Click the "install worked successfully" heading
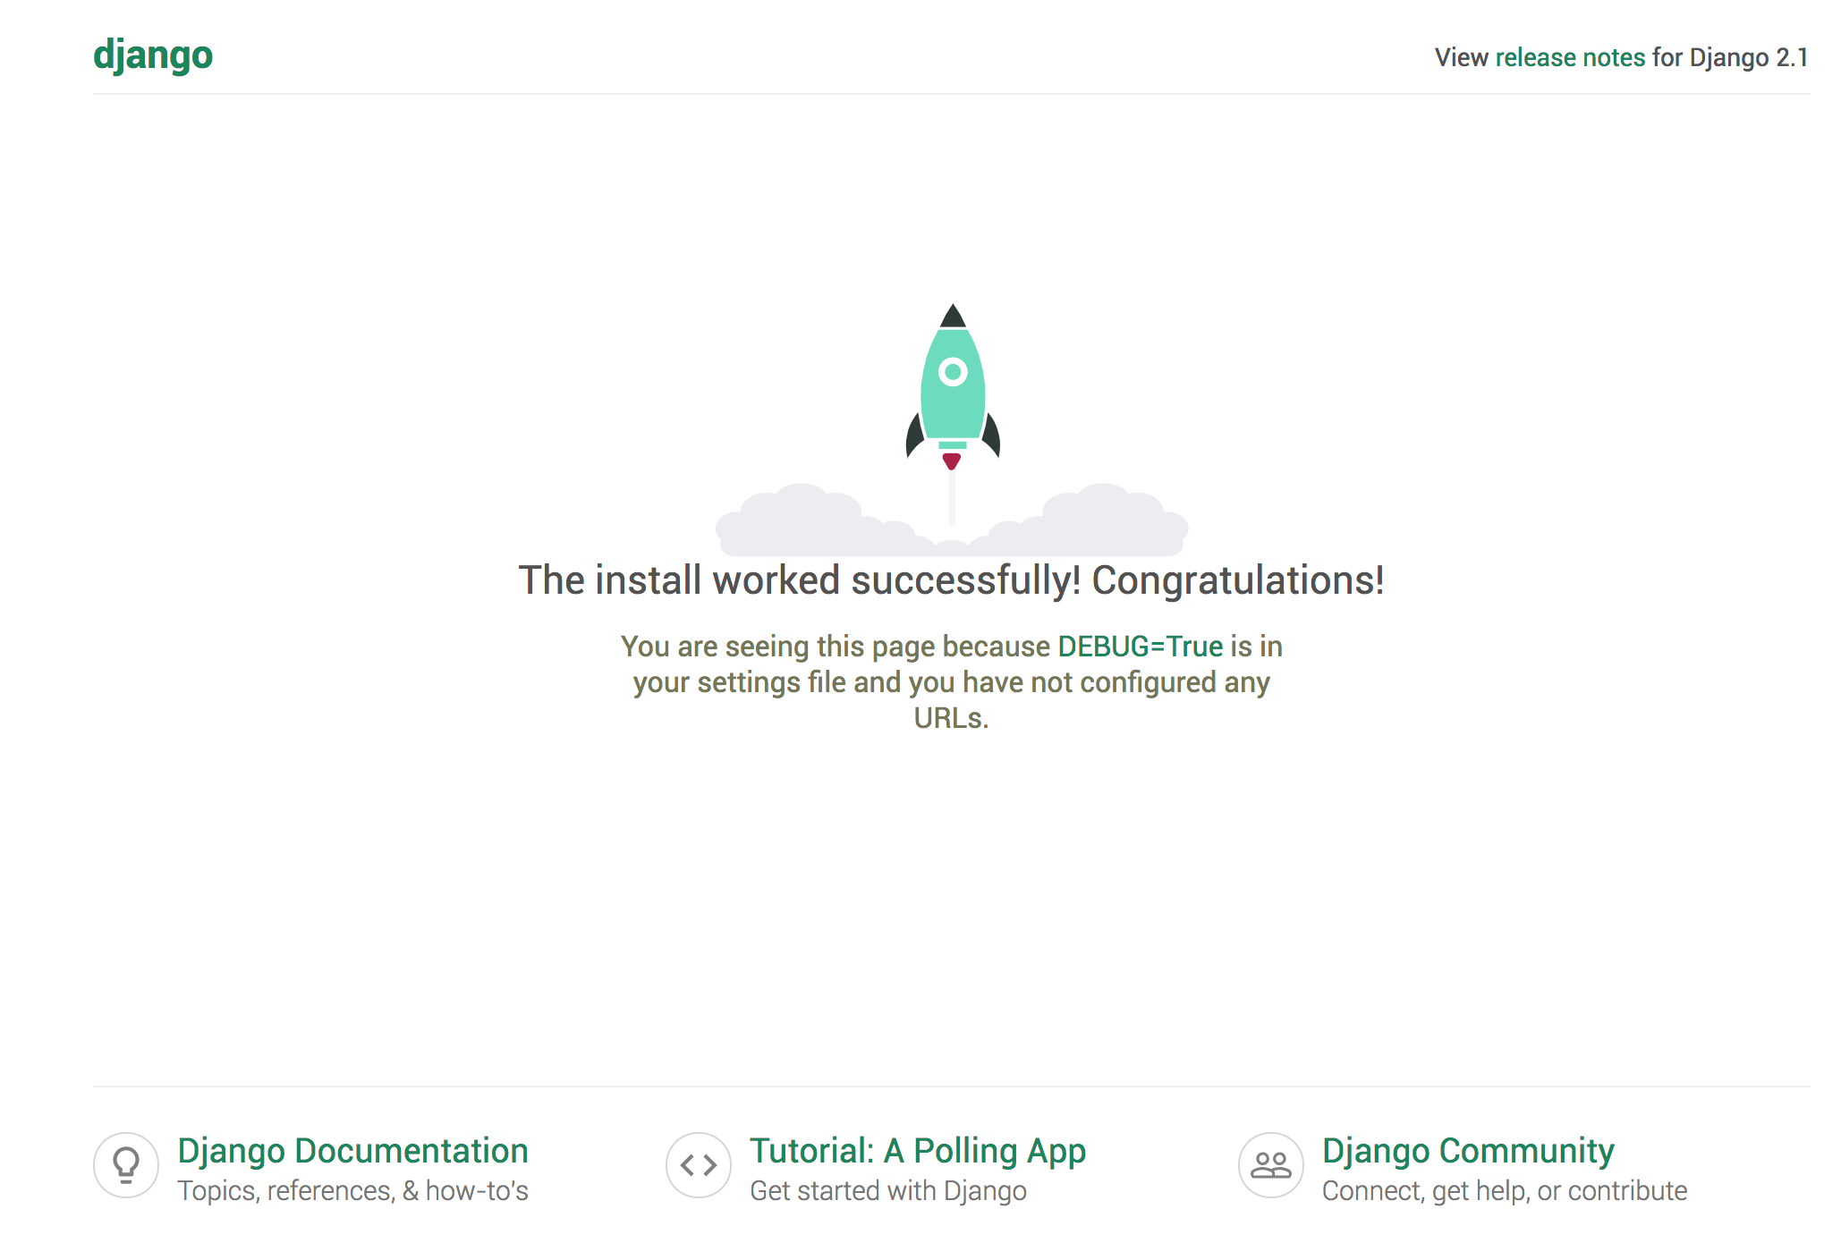The height and width of the screenshot is (1243, 1841). point(951,580)
